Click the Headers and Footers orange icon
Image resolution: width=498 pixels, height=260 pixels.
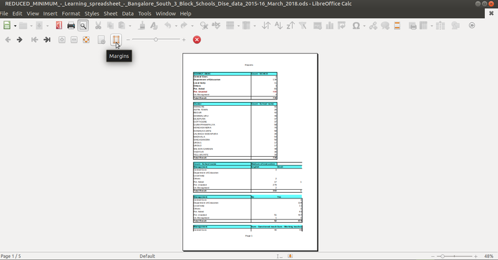click(397, 26)
